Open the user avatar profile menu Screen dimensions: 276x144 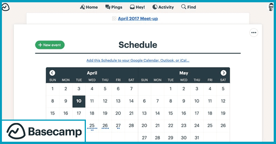tap(271, 7)
